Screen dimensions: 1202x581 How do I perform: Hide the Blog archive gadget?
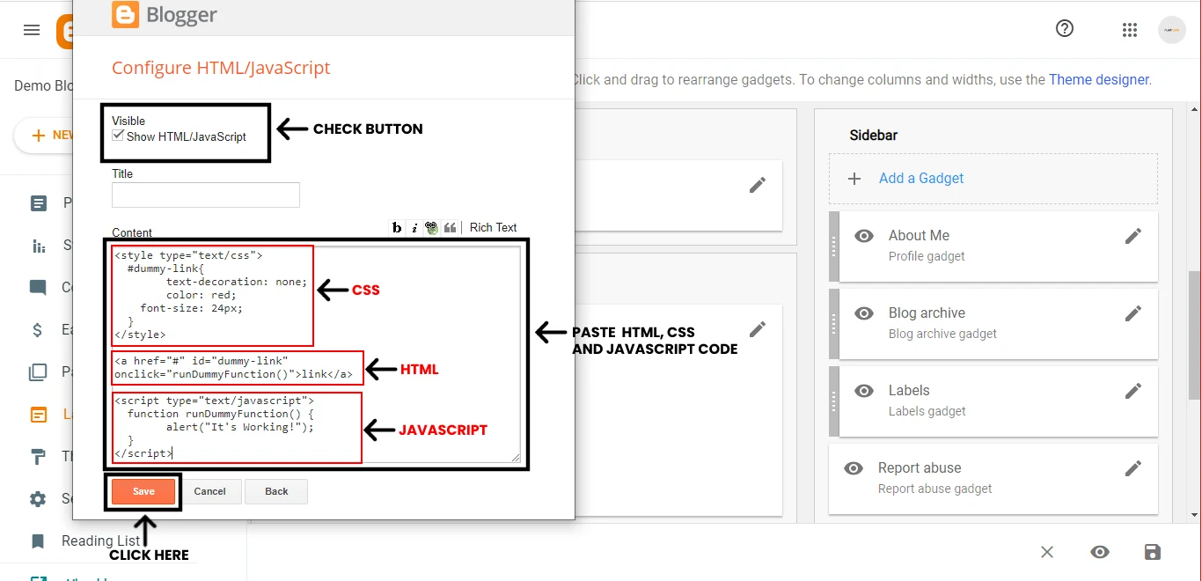(863, 313)
